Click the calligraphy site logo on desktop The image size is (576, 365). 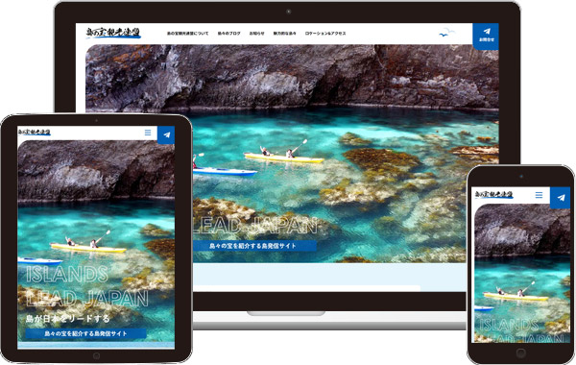(113, 33)
